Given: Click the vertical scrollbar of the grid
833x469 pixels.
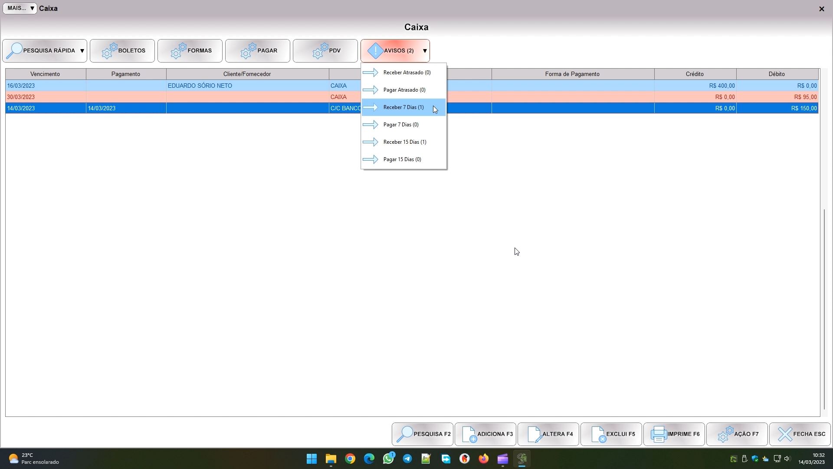Looking at the screenshot, I should click(x=824, y=308).
